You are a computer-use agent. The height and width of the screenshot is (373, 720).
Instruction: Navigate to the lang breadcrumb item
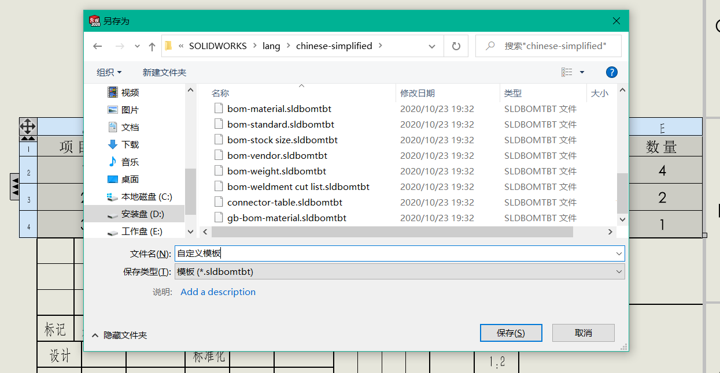271,46
